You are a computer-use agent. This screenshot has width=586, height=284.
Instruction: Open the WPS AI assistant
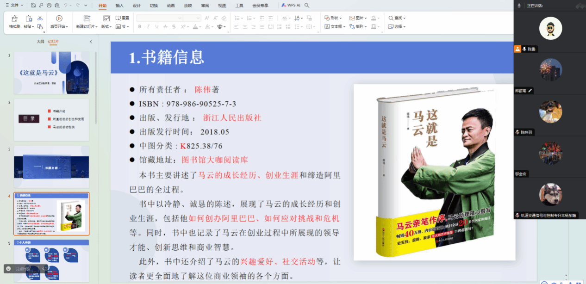291,6
